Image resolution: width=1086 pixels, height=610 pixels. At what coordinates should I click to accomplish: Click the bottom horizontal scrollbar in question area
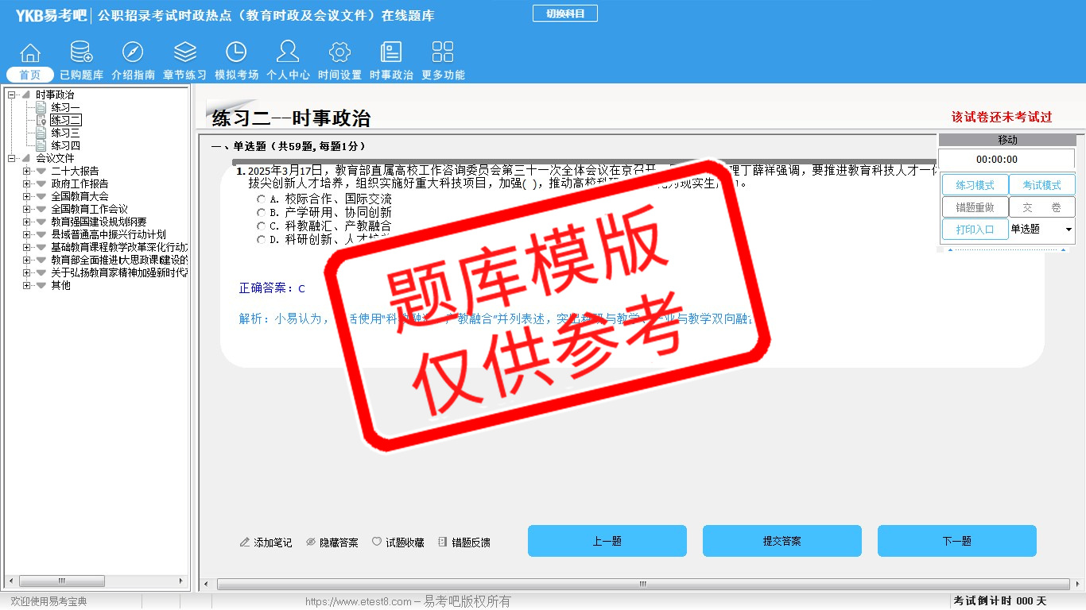coord(642,584)
